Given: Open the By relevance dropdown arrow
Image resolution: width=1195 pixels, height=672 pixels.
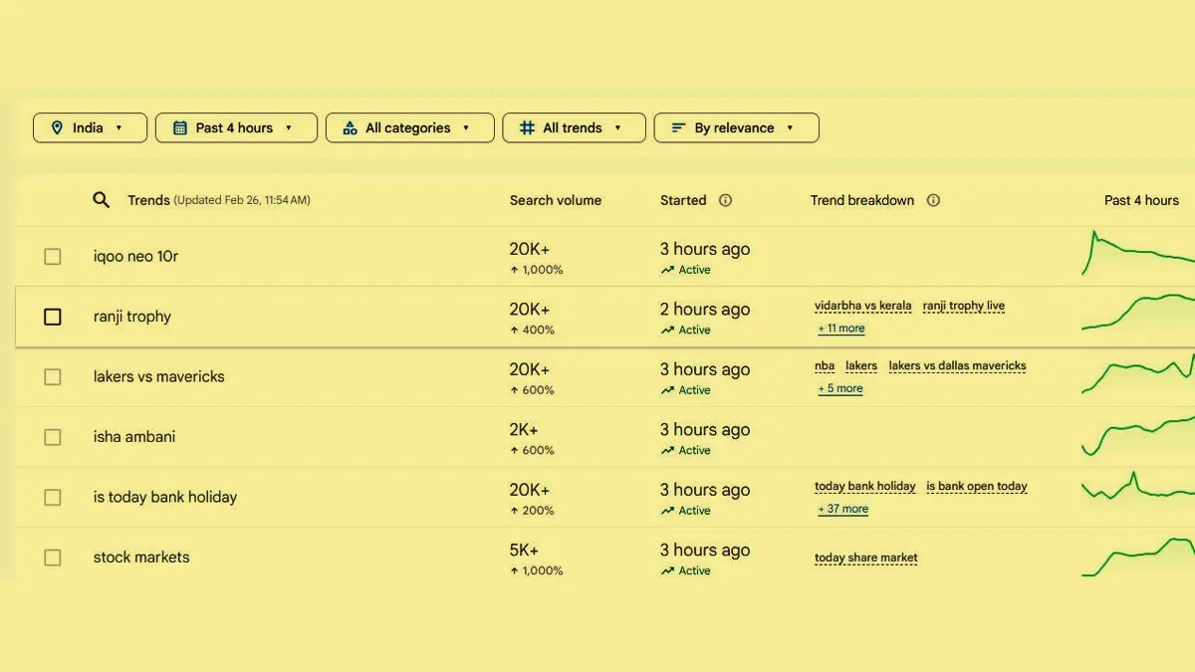Looking at the screenshot, I should pyautogui.click(x=790, y=128).
